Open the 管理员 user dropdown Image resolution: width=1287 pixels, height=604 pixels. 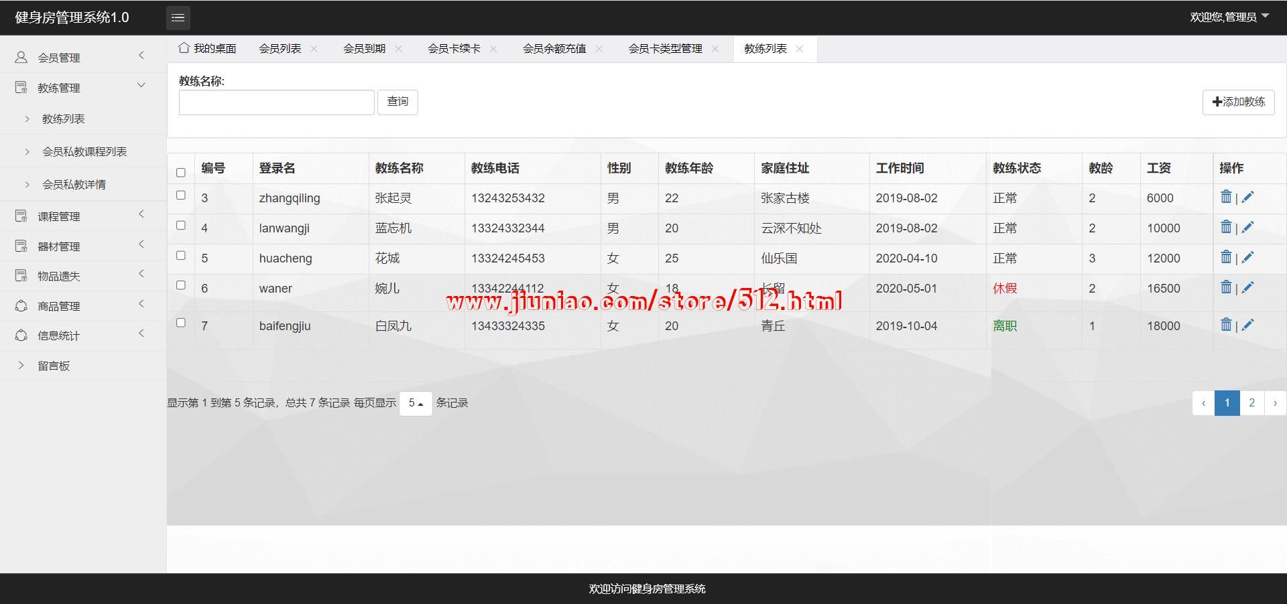point(1229,17)
